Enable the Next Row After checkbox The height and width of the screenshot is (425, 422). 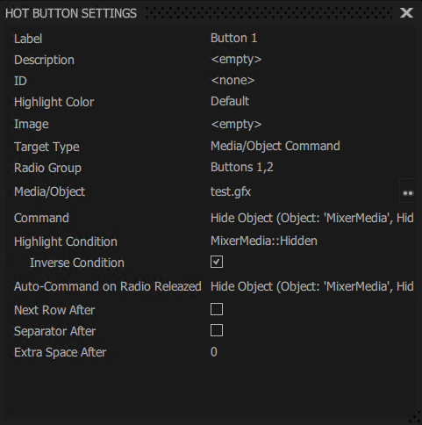(217, 309)
